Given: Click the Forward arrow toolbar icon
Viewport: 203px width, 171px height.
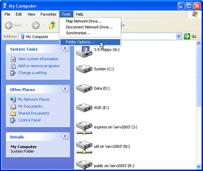Looking at the screenshot, I should click(35, 26).
